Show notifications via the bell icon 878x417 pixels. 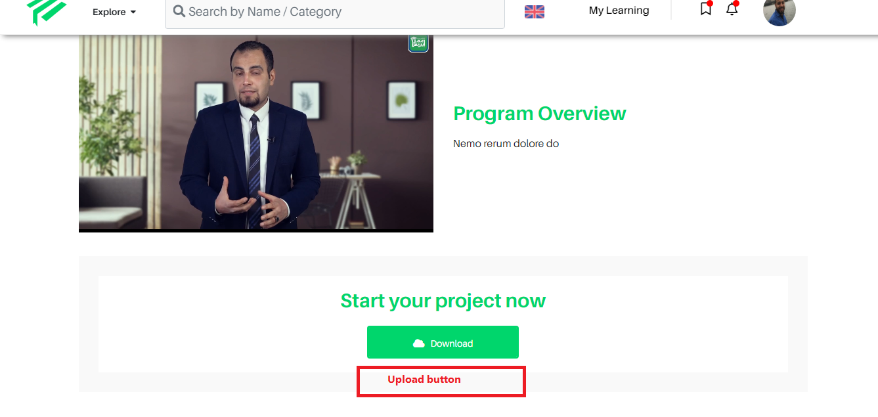(x=732, y=9)
